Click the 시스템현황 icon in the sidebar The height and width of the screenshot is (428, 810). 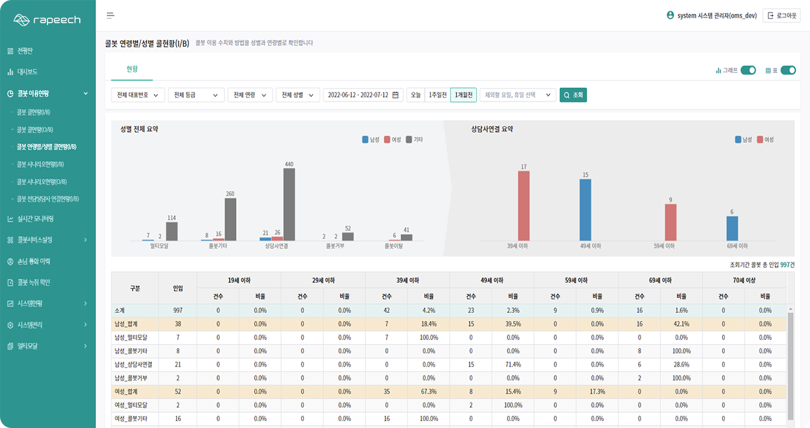[10, 303]
